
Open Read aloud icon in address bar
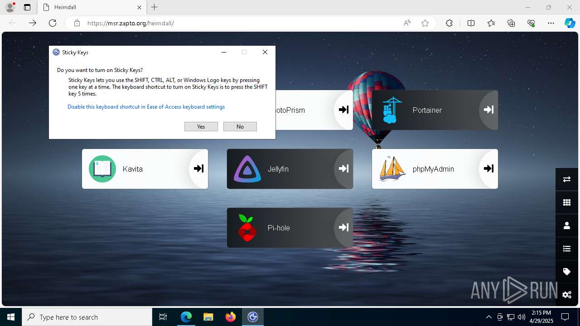tap(407, 23)
